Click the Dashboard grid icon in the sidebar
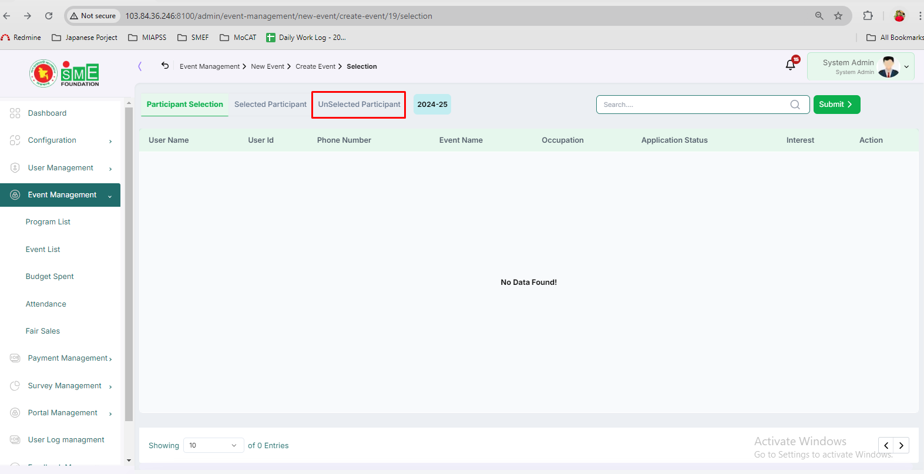The image size is (924, 474). tap(15, 113)
